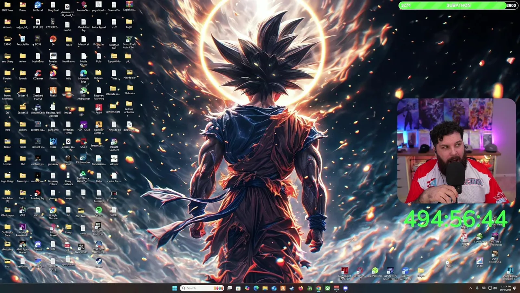Screen dimensions: 520x293
Task: Open the Stream Deck shortcut
Action: click(38, 109)
